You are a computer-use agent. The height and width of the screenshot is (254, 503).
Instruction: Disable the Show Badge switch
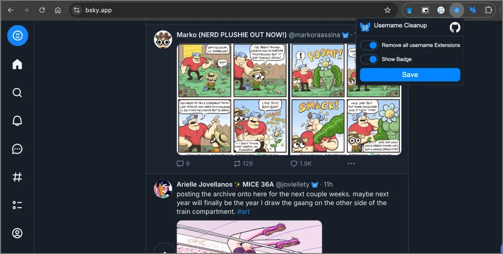pyautogui.click(x=369, y=59)
